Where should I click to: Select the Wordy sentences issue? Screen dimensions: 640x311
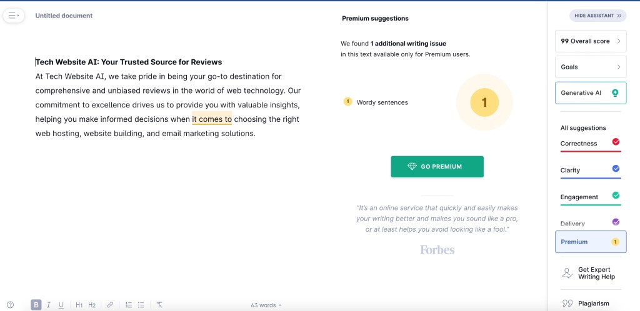(x=376, y=102)
